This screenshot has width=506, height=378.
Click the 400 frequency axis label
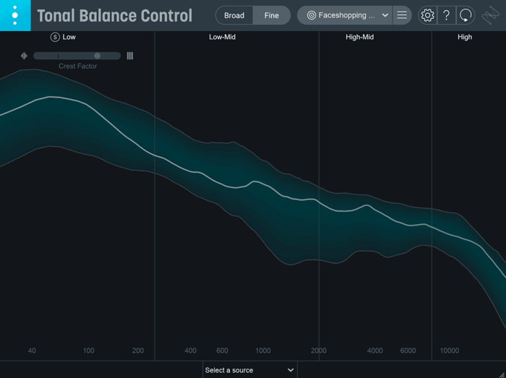pos(190,351)
